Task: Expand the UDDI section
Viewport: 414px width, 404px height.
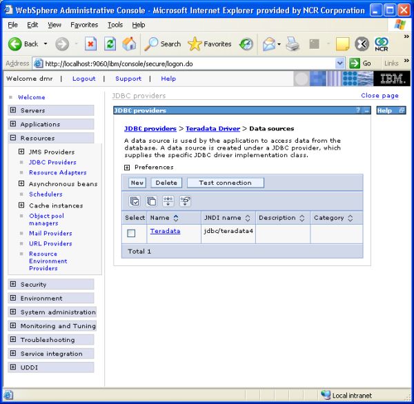Action: click(x=13, y=367)
